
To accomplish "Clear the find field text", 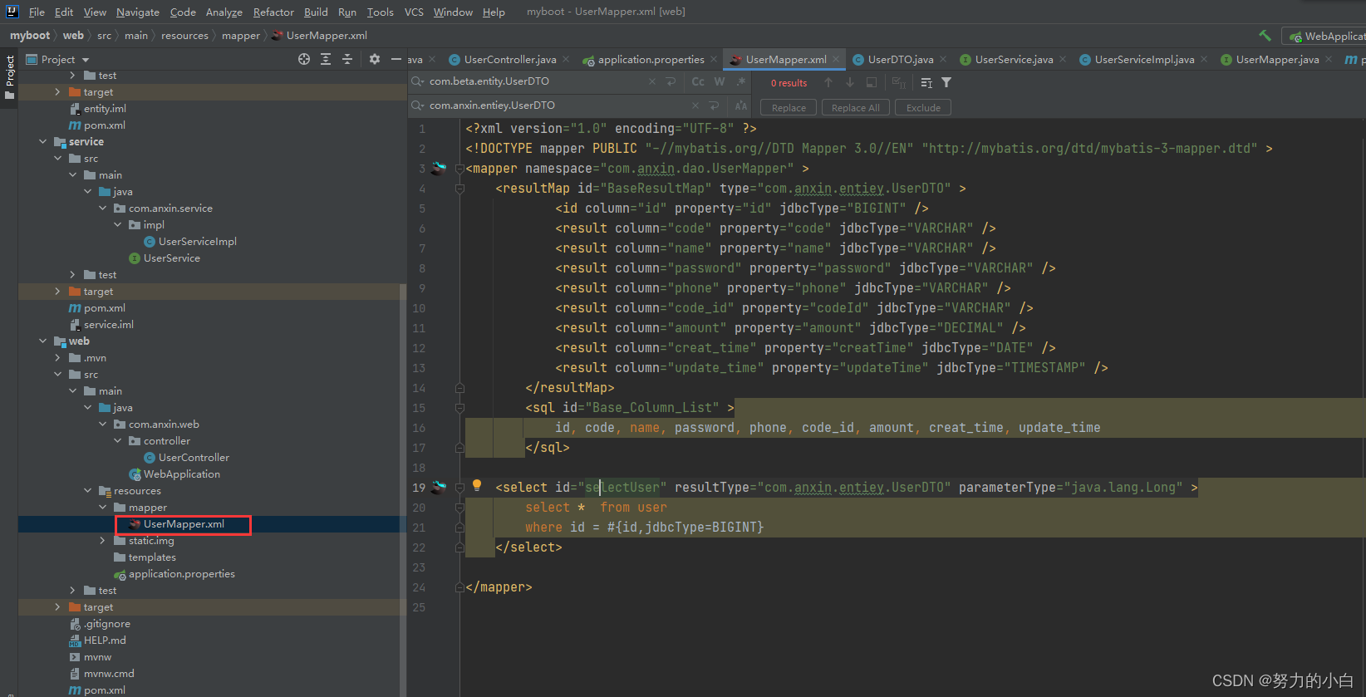I will pos(652,81).
